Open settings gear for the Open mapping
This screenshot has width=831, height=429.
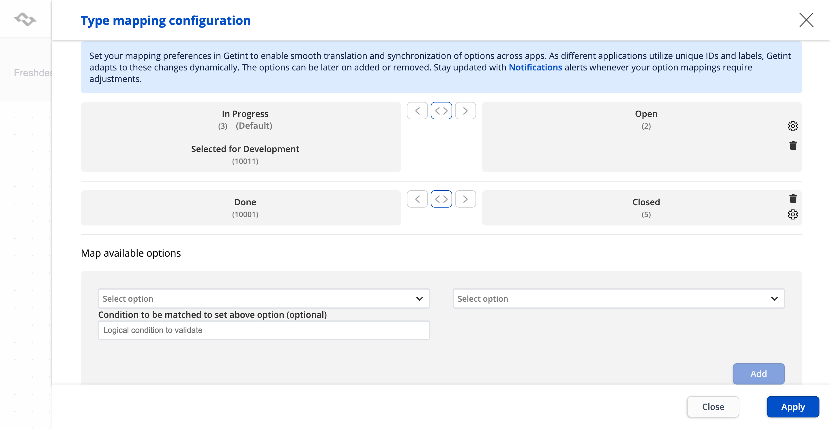click(x=793, y=126)
